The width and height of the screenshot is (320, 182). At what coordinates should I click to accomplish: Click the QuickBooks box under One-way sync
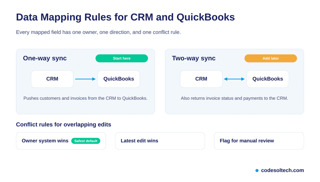coord(119,79)
